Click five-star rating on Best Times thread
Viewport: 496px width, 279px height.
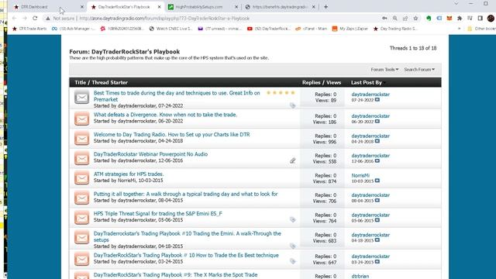[x=281, y=93]
